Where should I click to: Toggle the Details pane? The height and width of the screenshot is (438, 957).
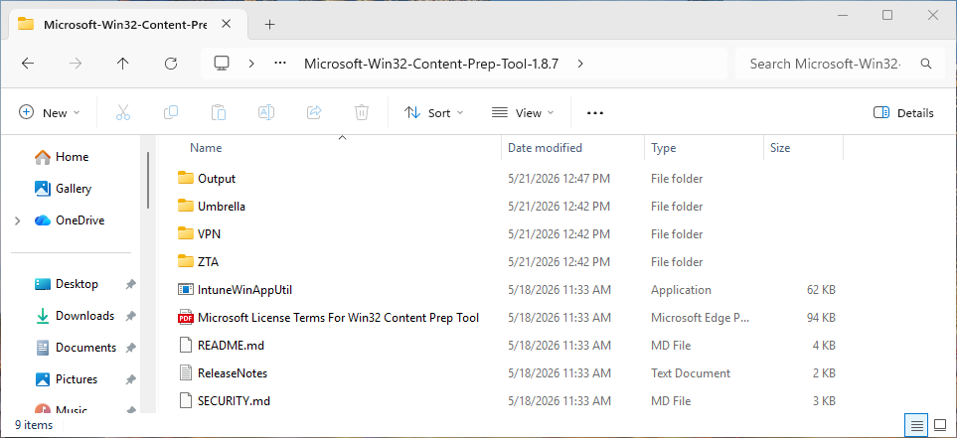[x=903, y=113]
